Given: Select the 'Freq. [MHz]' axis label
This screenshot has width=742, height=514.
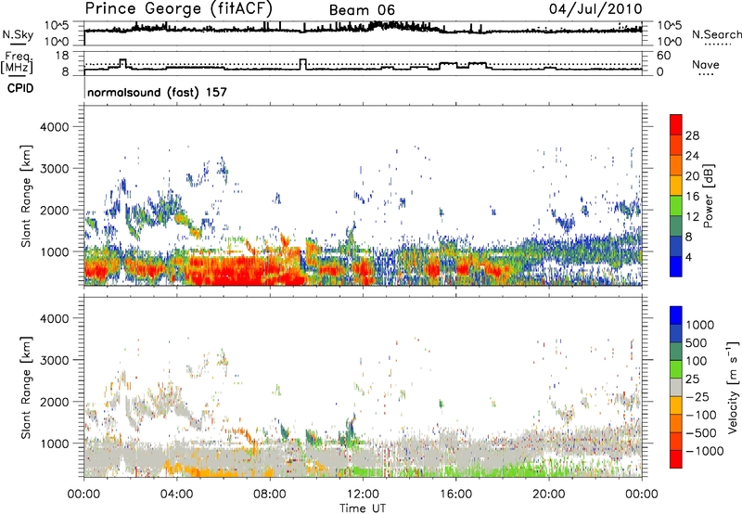Looking at the screenshot, I should [18, 63].
